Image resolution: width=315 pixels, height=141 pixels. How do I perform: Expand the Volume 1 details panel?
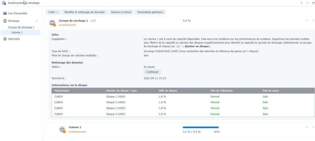click(313, 127)
